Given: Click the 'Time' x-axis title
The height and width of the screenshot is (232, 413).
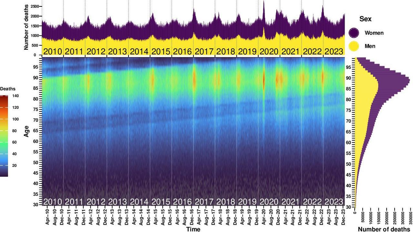Looking at the screenshot, I should 193,229.
